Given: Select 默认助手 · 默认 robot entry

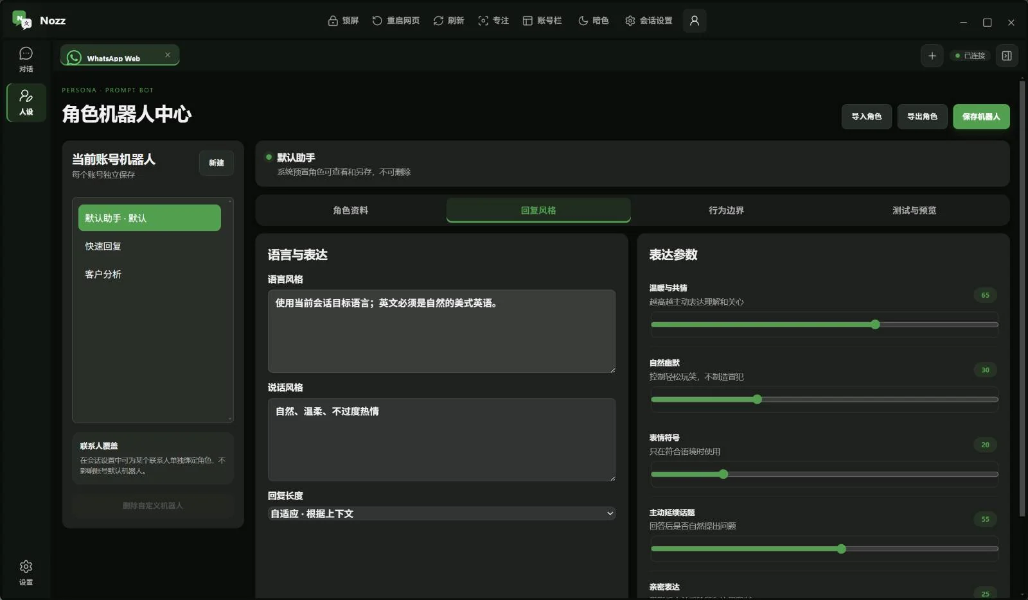Looking at the screenshot, I should tap(150, 218).
